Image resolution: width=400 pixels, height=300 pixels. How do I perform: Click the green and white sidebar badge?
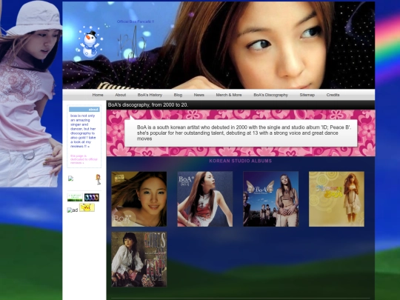(x=75, y=198)
